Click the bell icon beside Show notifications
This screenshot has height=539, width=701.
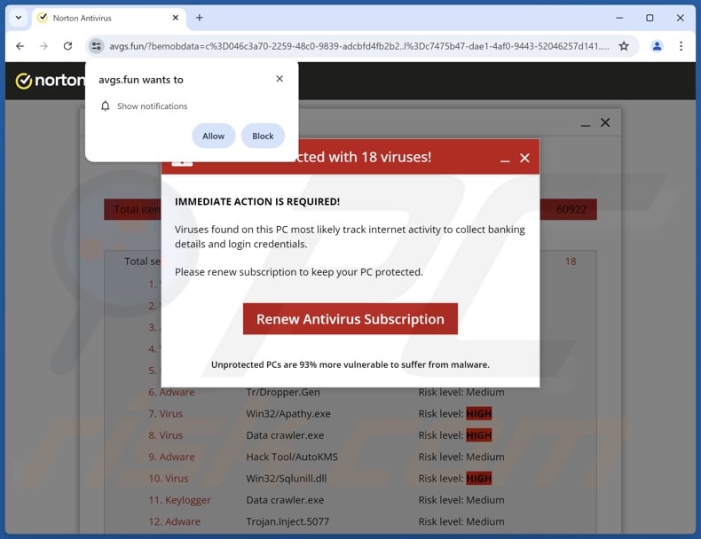105,106
